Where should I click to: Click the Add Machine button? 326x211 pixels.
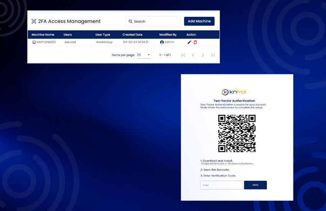point(199,21)
